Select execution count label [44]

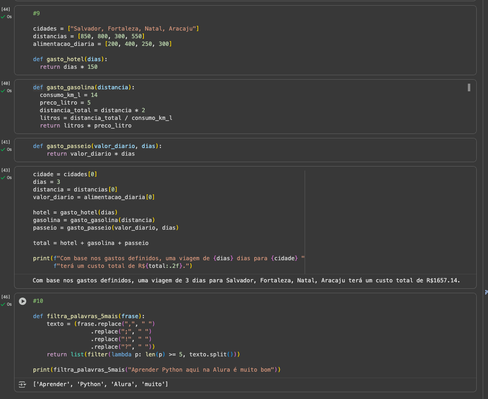point(6,9)
